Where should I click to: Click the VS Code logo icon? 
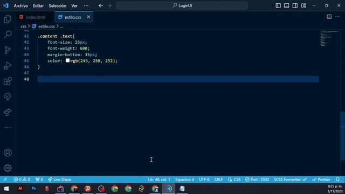[x=6, y=5]
